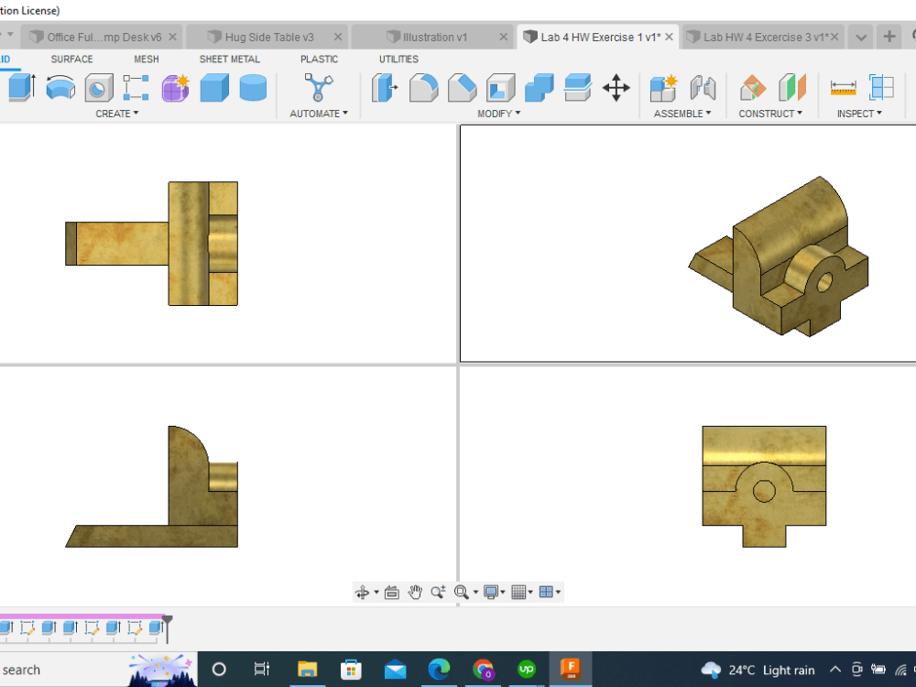Click the weather 24°C Light rain widget
The width and height of the screenshot is (916, 687).
click(x=758, y=671)
